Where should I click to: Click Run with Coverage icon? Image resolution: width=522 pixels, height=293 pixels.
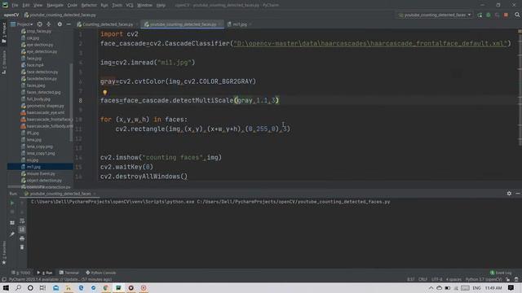point(497,15)
